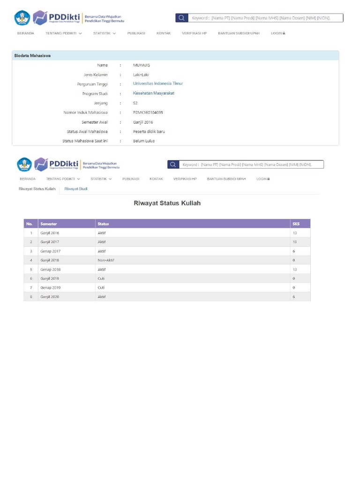Click the lock icon beside LOGIN in top menu
The height and width of the screenshot is (480, 360).
tap(284, 33)
